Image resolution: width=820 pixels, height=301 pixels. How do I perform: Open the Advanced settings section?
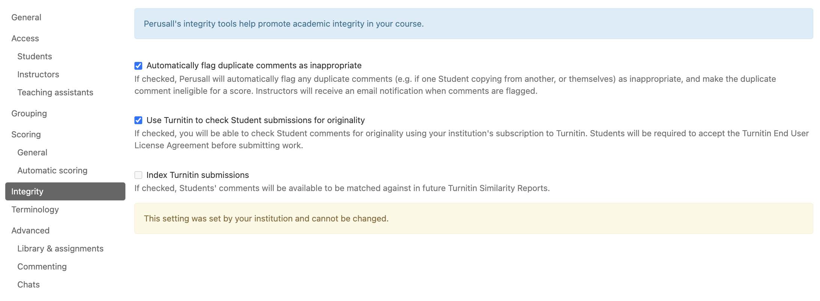[x=30, y=230]
